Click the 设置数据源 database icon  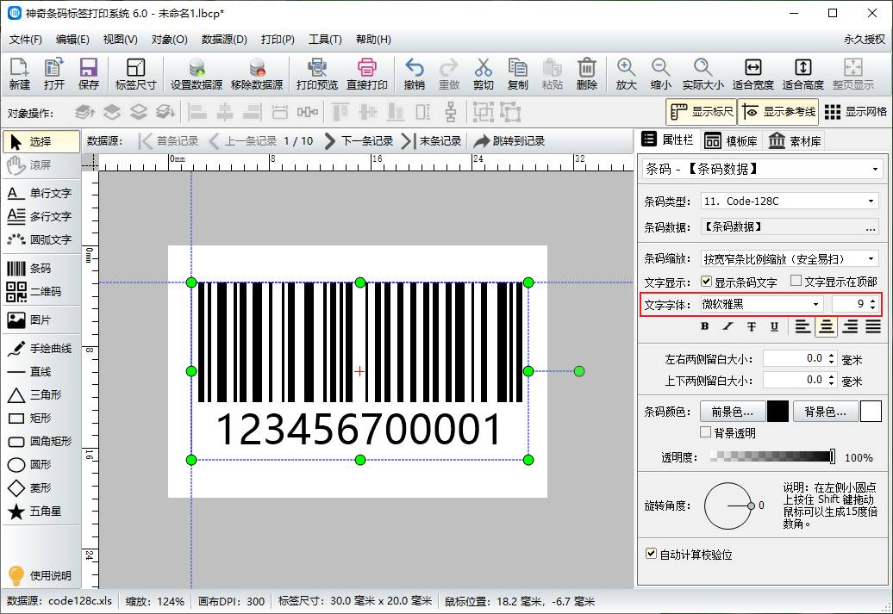click(197, 73)
